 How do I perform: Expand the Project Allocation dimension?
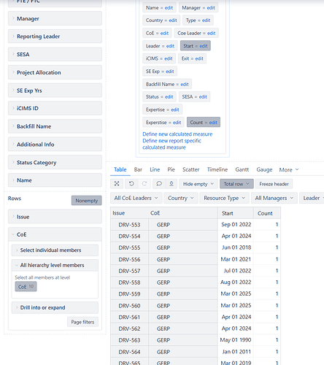(55, 72)
